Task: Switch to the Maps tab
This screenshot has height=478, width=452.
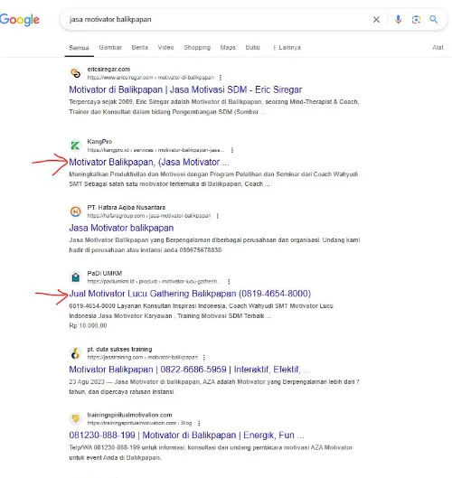Action: click(x=228, y=48)
